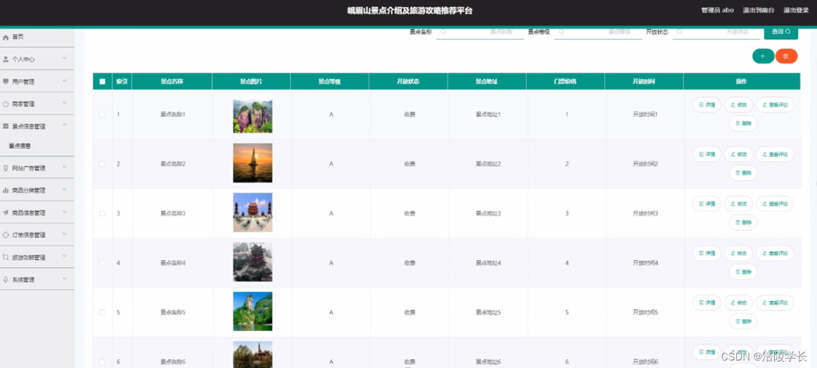Click 修改 in the 景点名称2 row

coord(738,154)
